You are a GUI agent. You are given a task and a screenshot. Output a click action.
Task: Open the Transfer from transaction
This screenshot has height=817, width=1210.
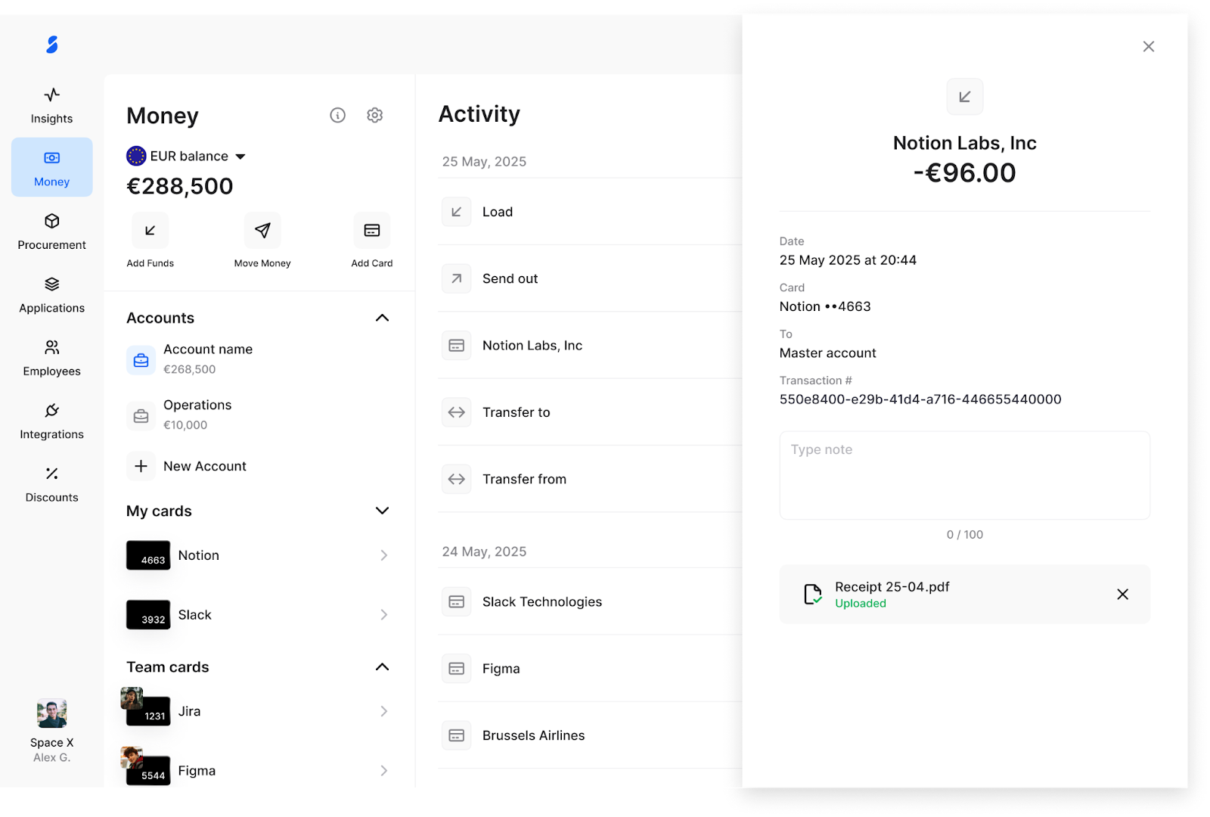click(590, 479)
